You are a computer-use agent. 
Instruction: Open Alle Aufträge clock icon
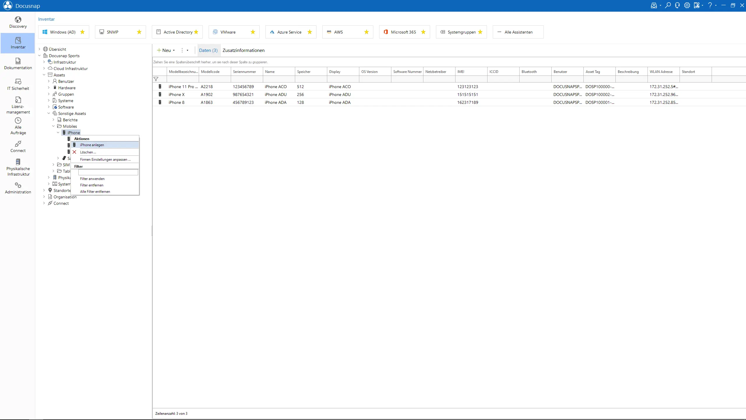pyautogui.click(x=18, y=120)
